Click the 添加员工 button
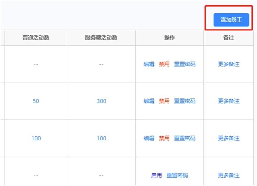The height and width of the screenshot is (186, 257). [x=231, y=20]
